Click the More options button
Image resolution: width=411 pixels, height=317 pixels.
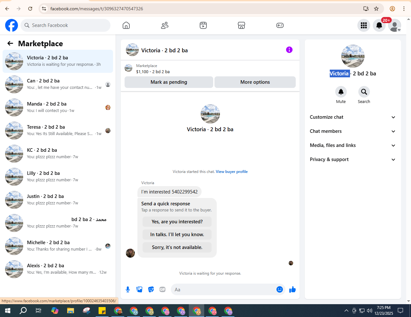tap(255, 82)
